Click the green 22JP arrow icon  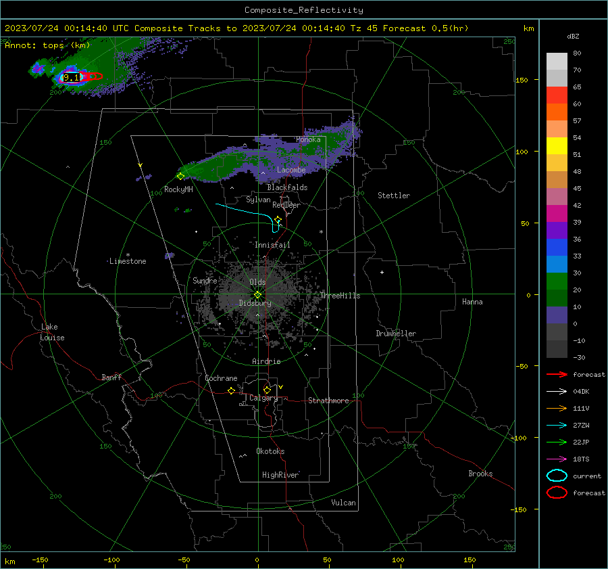[557, 442]
